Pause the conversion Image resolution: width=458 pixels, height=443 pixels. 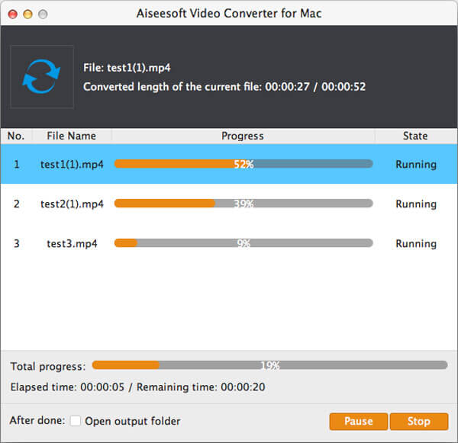[x=359, y=421]
